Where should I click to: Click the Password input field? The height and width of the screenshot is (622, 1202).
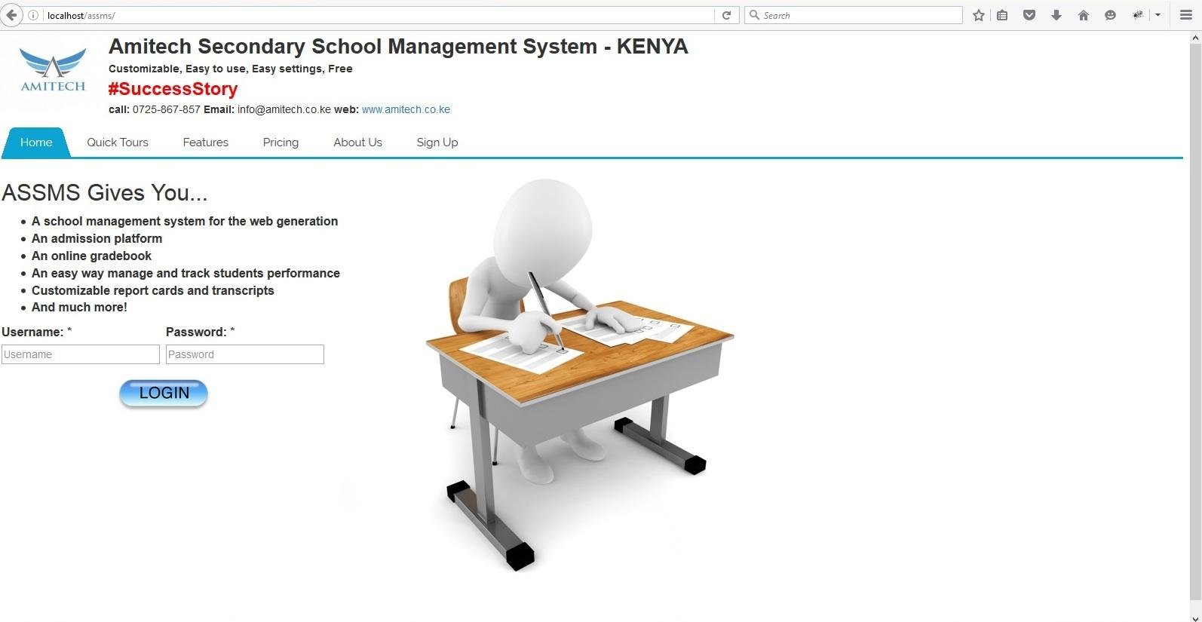[245, 354]
